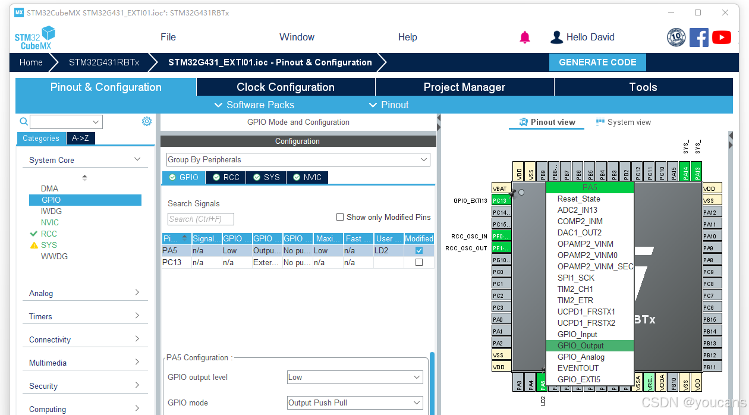749x415 pixels.
Task: Expand the Timers category
Action: tap(137, 316)
